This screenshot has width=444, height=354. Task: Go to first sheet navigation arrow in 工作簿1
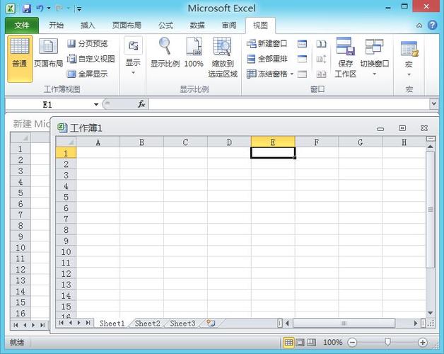pos(62,323)
